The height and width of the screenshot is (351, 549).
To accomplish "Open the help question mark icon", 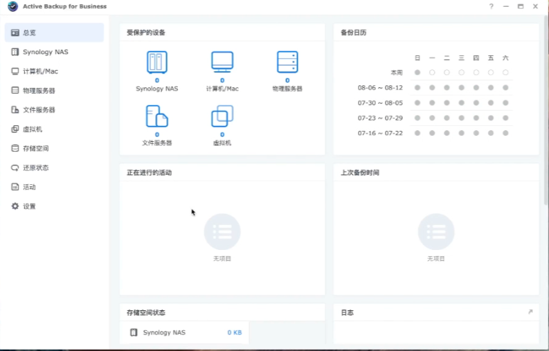I will (x=492, y=6).
